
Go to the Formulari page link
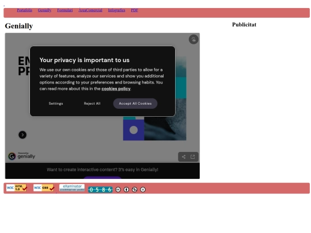point(65,10)
